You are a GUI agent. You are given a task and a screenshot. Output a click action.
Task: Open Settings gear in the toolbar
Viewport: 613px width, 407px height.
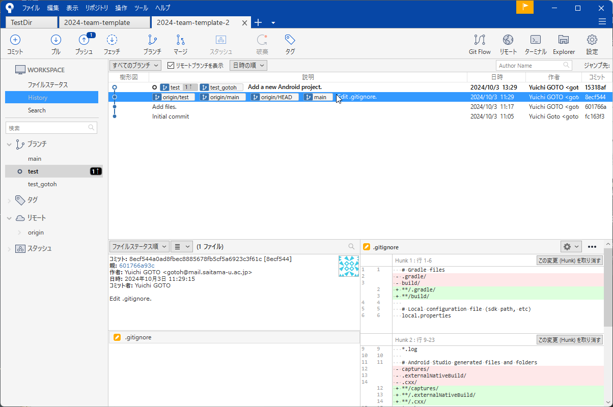[x=592, y=40]
